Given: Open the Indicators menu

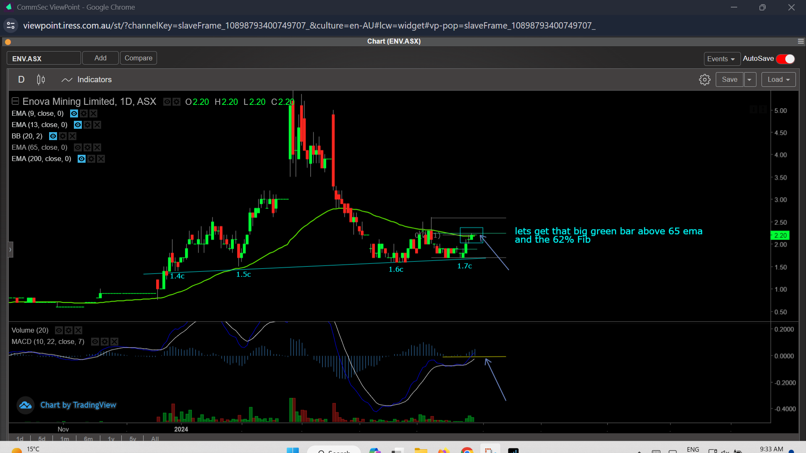Looking at the screenshot, I should [86, 80].
